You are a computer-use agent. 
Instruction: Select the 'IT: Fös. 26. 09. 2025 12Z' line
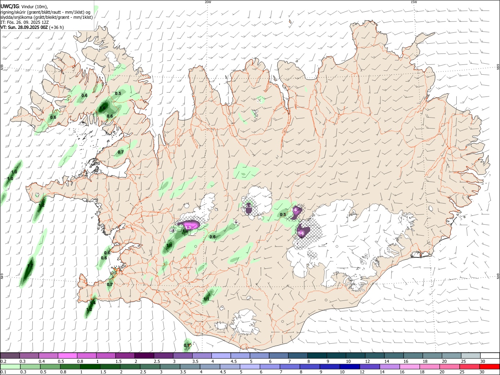tap(24, 22)
